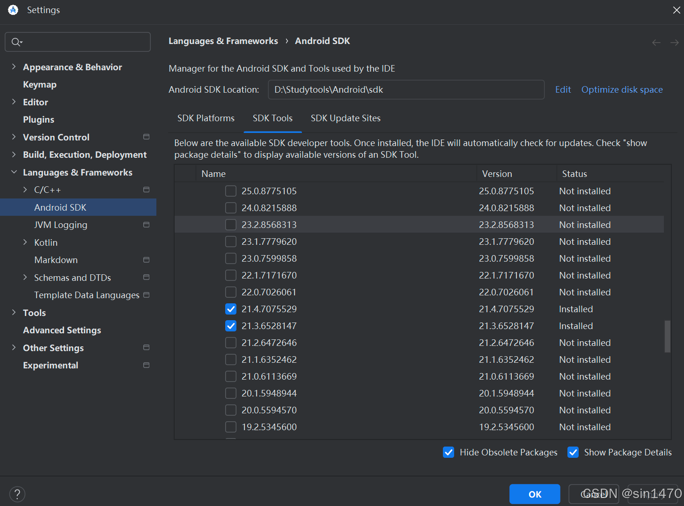Expand the Editor settings section
Viewport: 684px width, 506px height.
click(14, 102)
